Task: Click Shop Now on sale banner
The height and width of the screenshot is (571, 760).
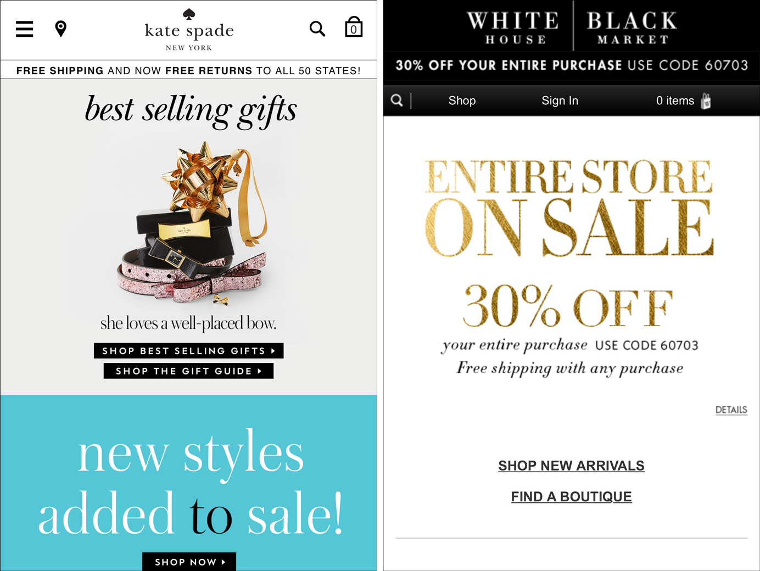Action: pyautogui.click(x=189, y=562)
